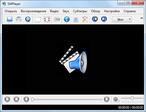Open the Справка menu

pos(130,11)
